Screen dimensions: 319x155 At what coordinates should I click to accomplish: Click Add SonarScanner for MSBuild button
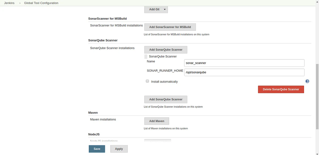tap(170, 27)
